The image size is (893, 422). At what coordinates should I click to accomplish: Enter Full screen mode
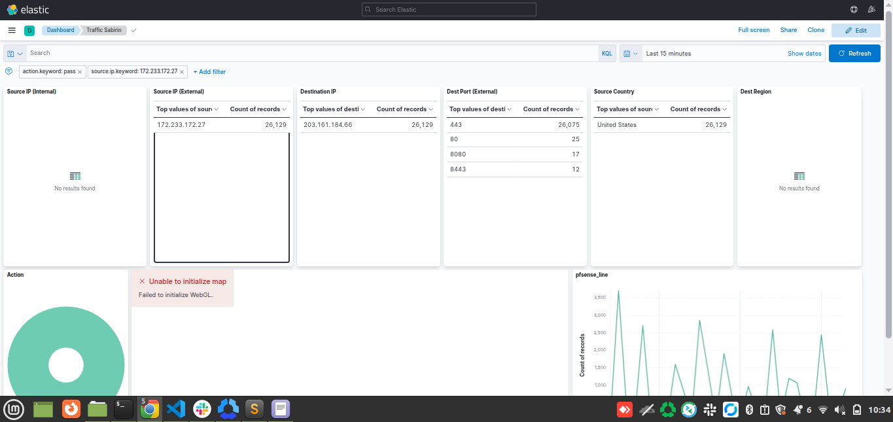click(754, 30)
